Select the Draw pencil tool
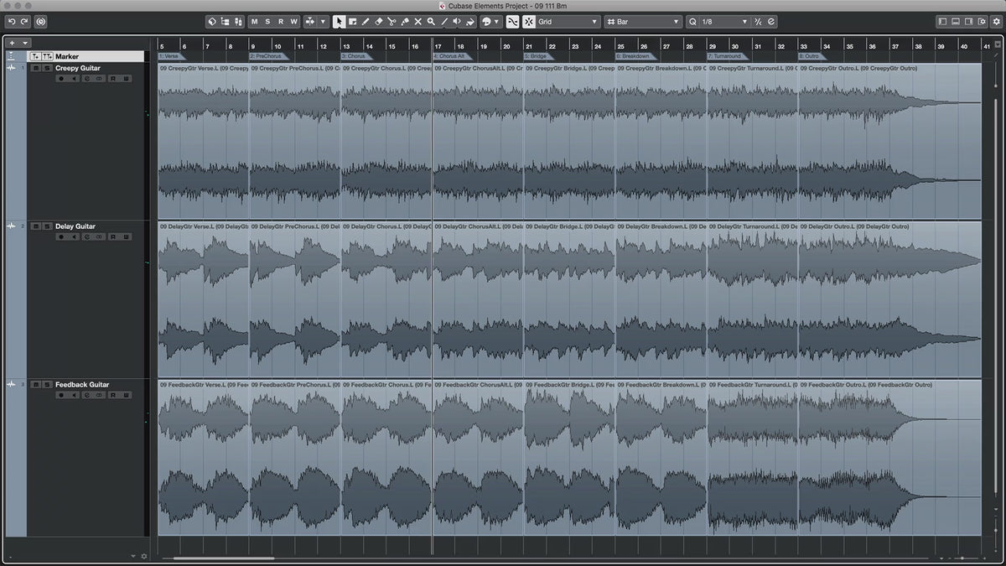This screenshot has width=1006, height=566. point(366,22)
